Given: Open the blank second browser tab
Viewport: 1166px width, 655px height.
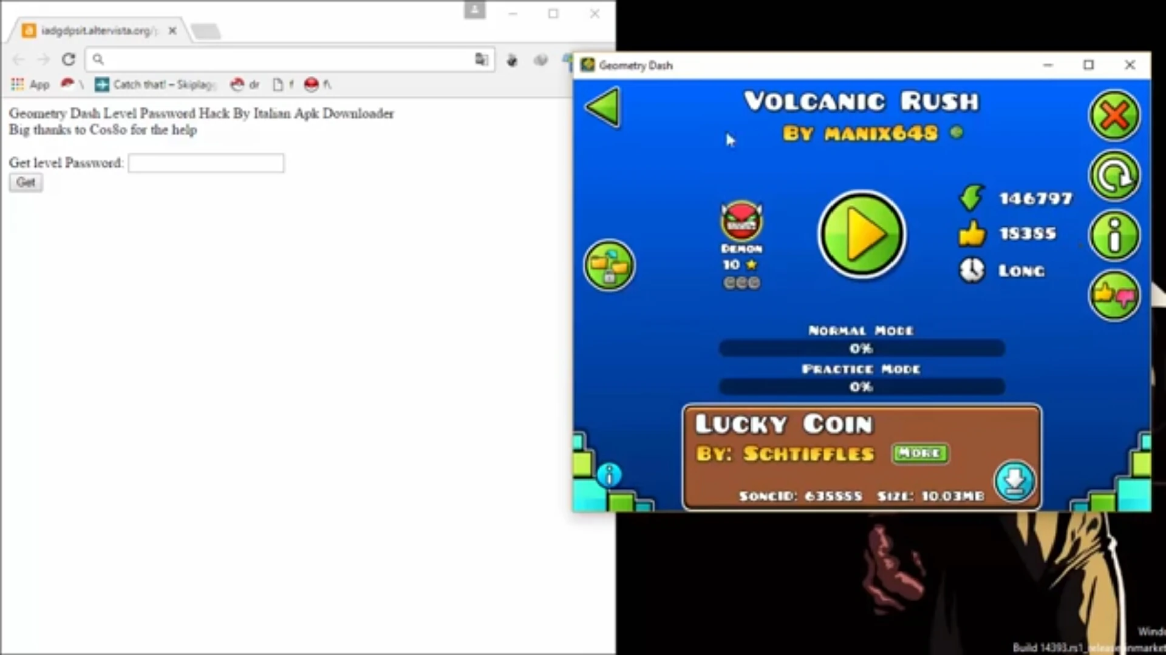Looking at the screenshot, I should pos(206,30).
